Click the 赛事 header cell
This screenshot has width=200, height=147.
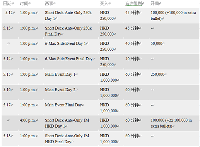click(49, 3)
